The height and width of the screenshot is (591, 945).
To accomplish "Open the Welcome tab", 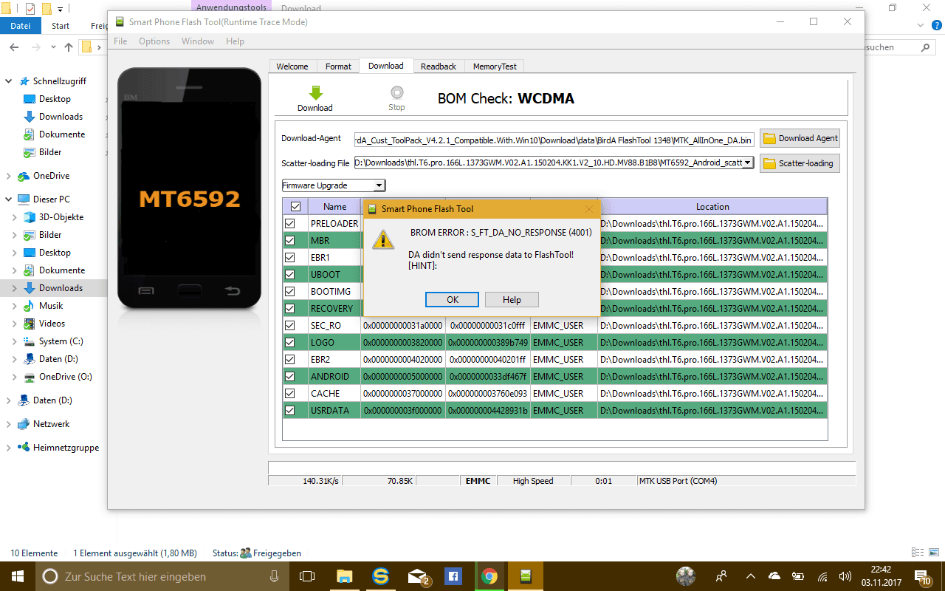I will pyautogui.click(x=292, y=66).
